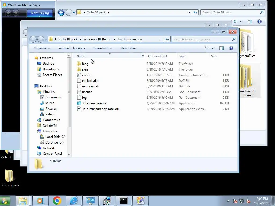
Task: Click the help icon in TrueTransparency window
Action: point(231,48)
